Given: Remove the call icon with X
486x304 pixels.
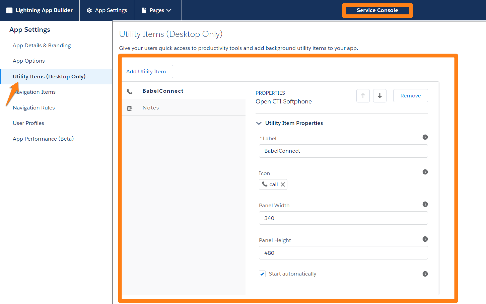Looking at the screenshot, I should (283, 184).
